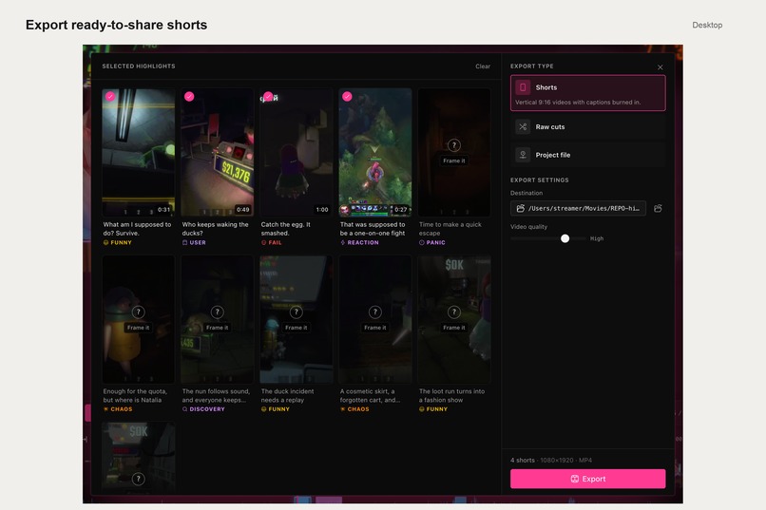The width and height of the screenshot is (766, 510).
Task: Click question icon on 'The loot run' clip
Action: (x=454, y=312)
